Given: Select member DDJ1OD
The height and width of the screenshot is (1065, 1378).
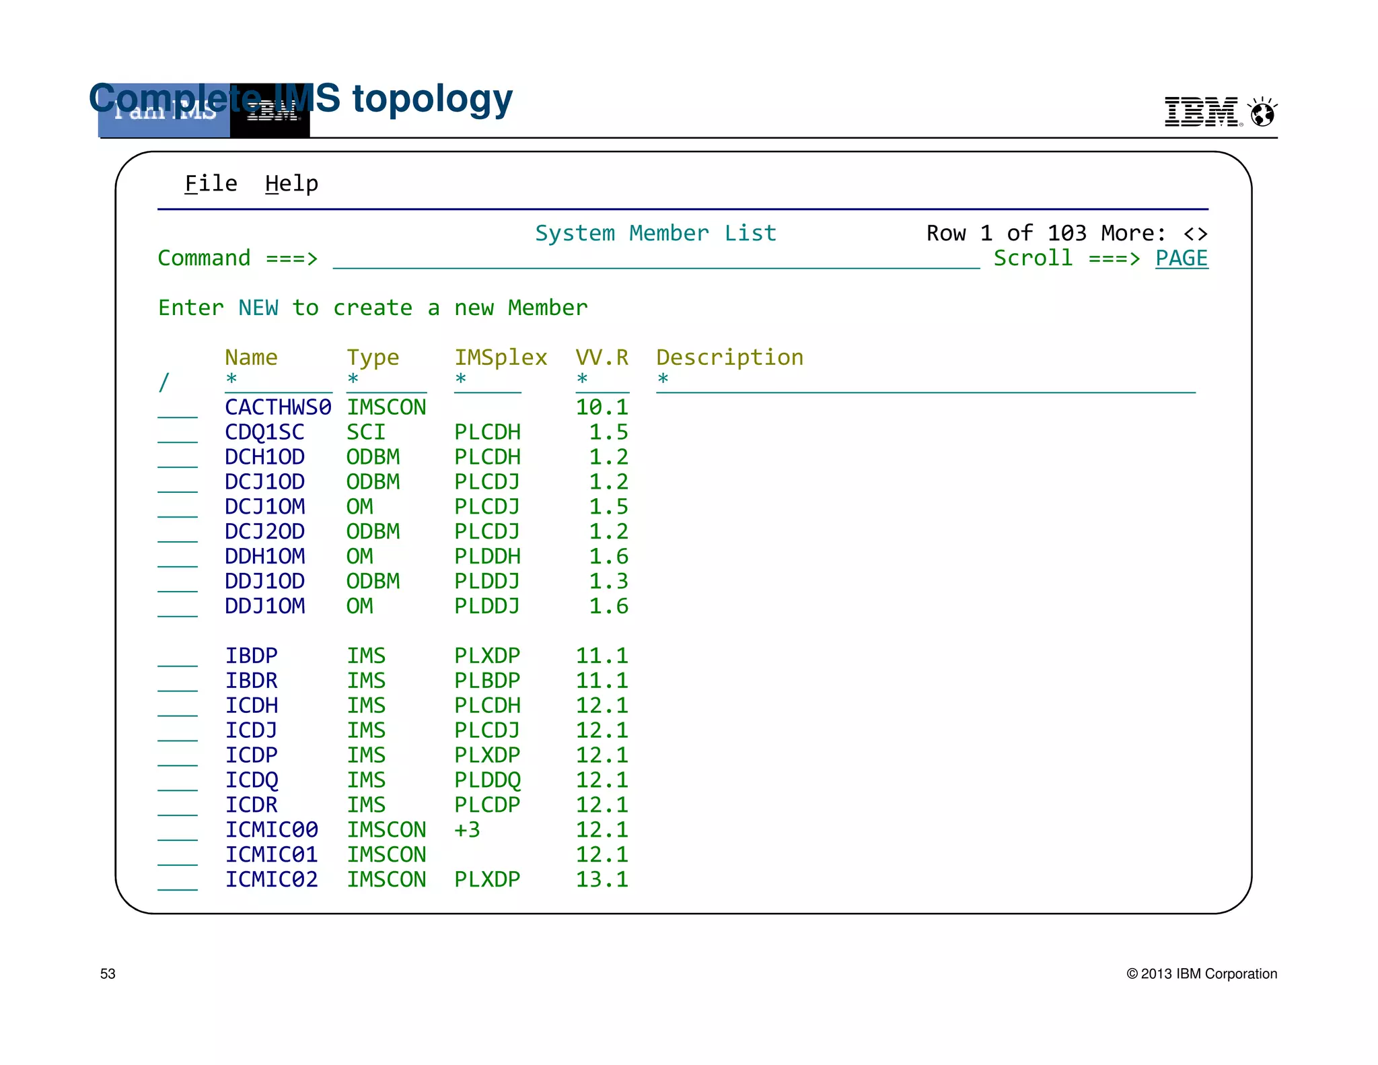Looking at the screenshot, I should point(264,581).
